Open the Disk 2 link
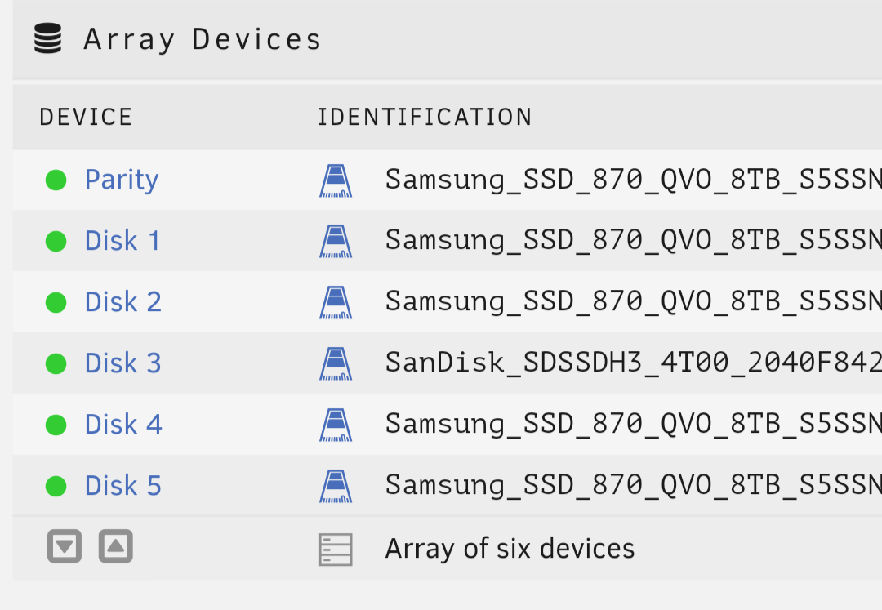The image size is (882, 610). 123,302
